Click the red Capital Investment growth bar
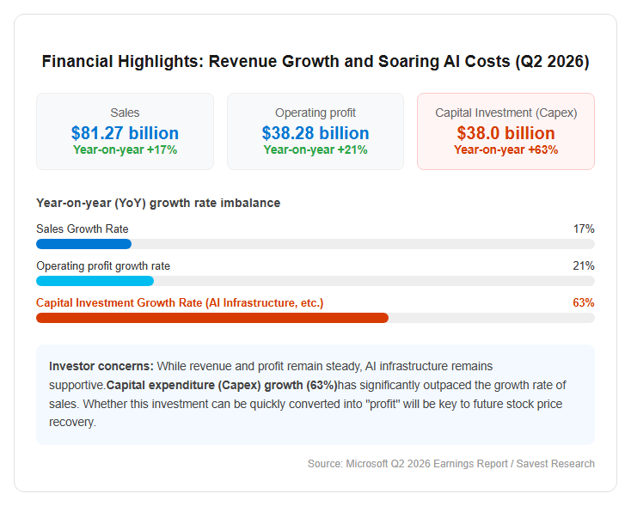The height and width of the screenshot is (506, 631). click(x=212, y=318)
